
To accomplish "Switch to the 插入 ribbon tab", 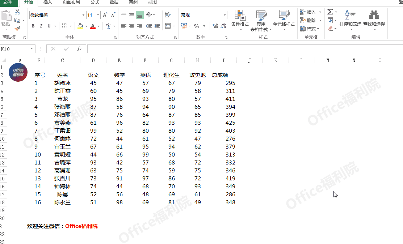I will tap(47, 2).
